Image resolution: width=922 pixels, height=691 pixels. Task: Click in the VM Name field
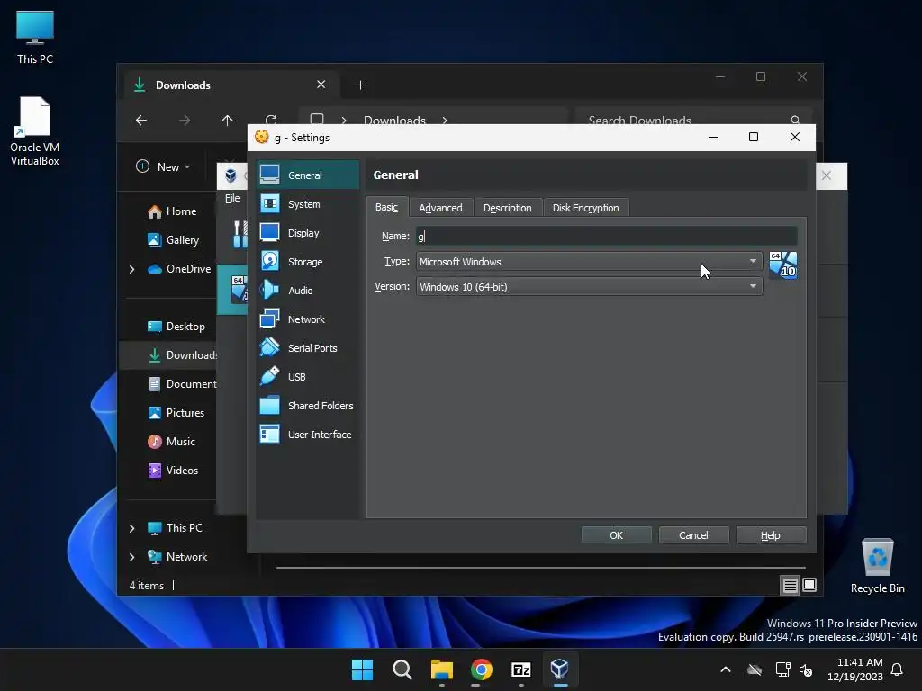(x=607, y=237)
